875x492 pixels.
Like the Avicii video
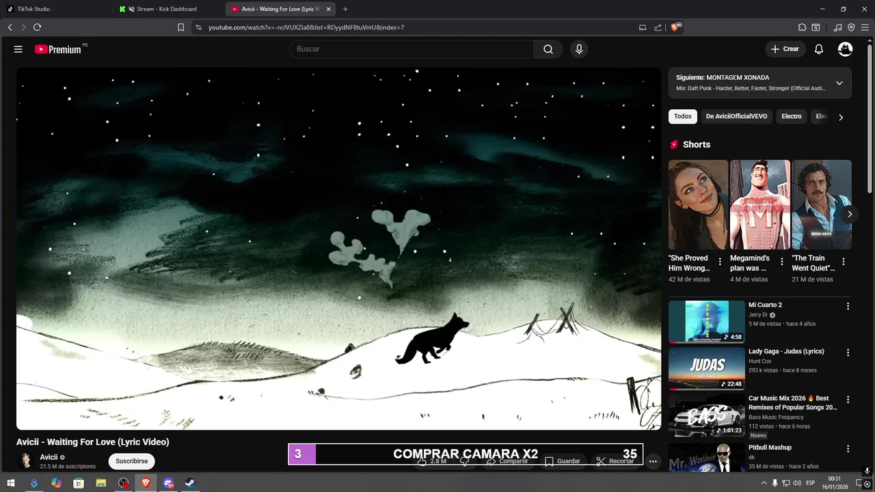pyautogui.click(x=433, y=461)
